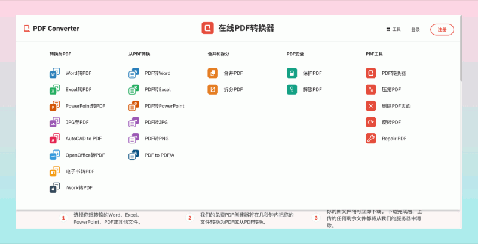
Task: Open the 合并PDF text link
Action: point(233,73)
